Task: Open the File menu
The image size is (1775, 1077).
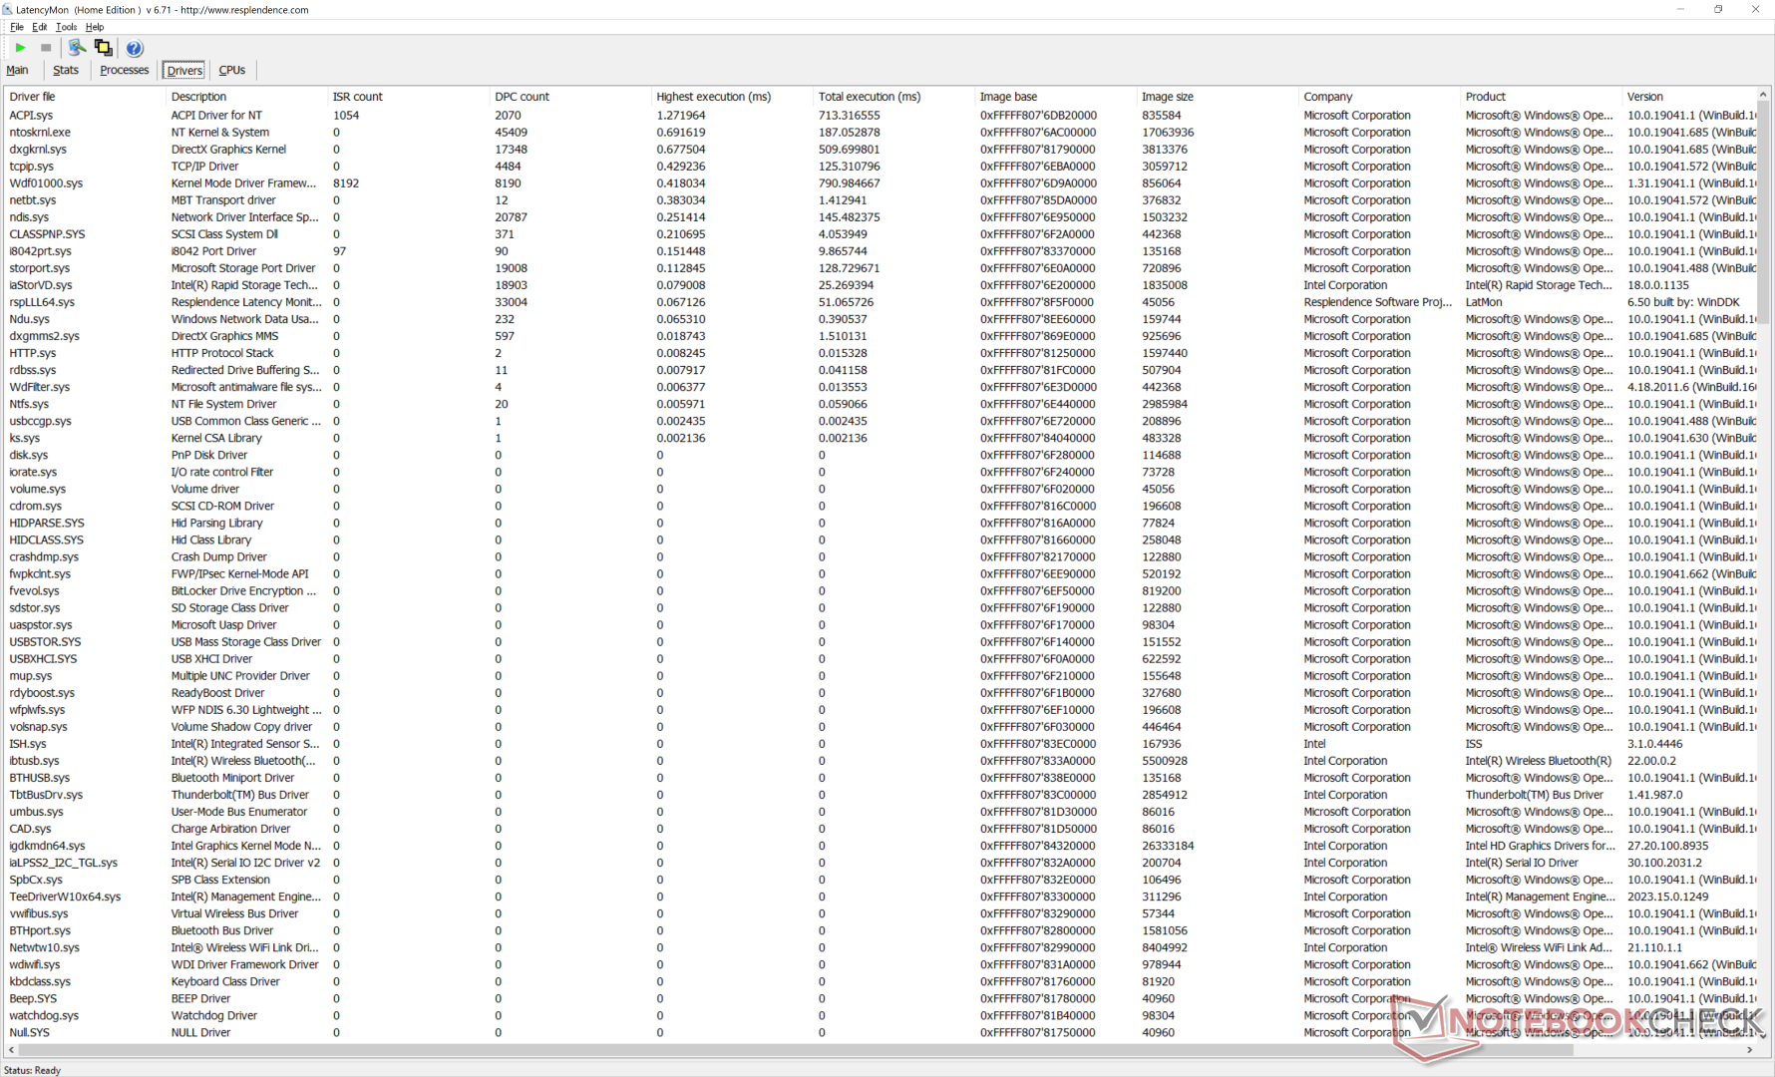Action: coord(17,27)
